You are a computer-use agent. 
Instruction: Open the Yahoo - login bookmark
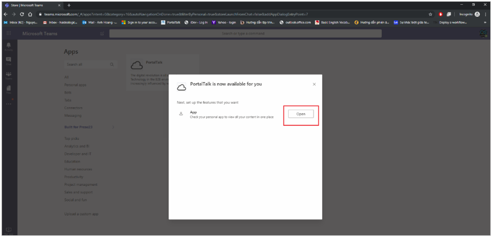pos(224,22)
